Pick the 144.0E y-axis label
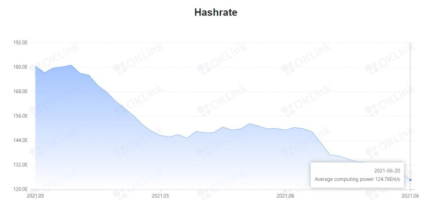Image resolution: width=440 pixels, height=210 pixels. [20, 140]
